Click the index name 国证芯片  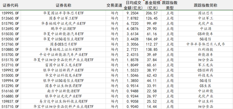(206, 13)
